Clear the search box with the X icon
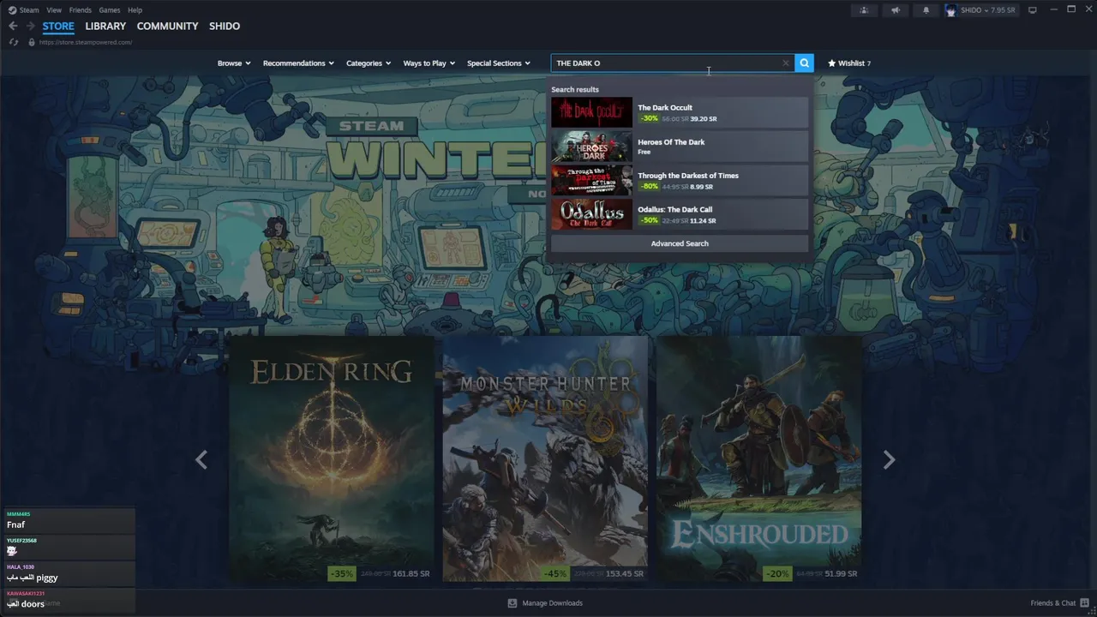1097x617 pixels. [x=785, y=63]
